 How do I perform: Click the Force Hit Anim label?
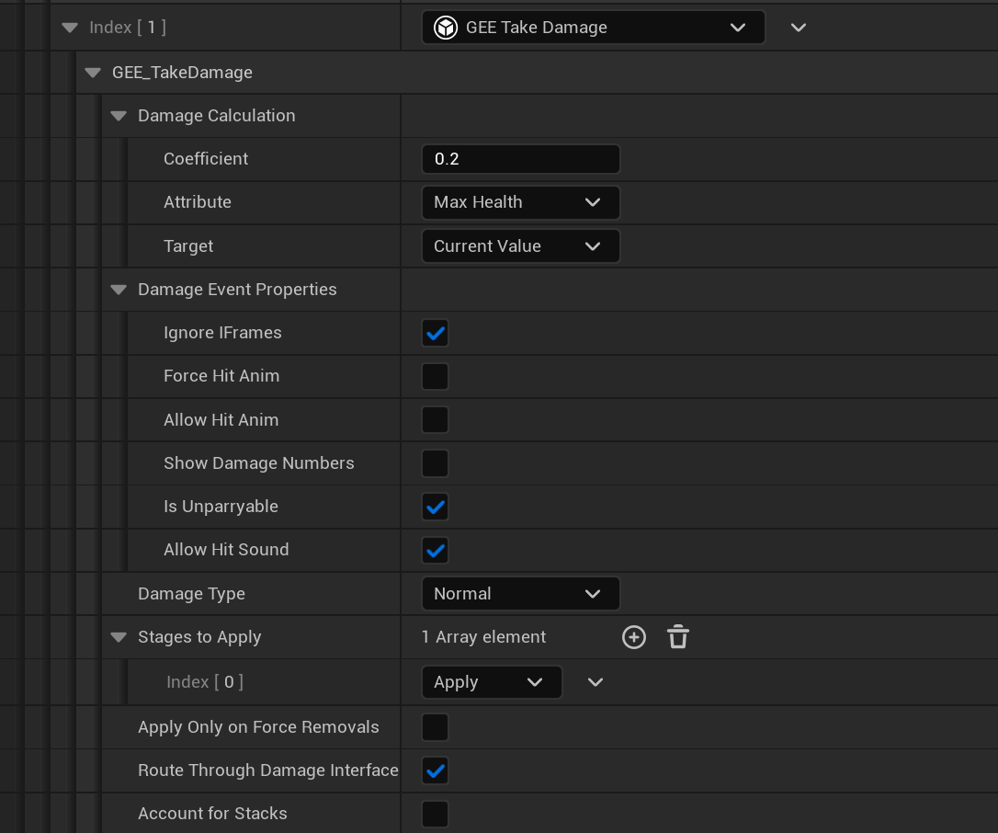(221, 376)
